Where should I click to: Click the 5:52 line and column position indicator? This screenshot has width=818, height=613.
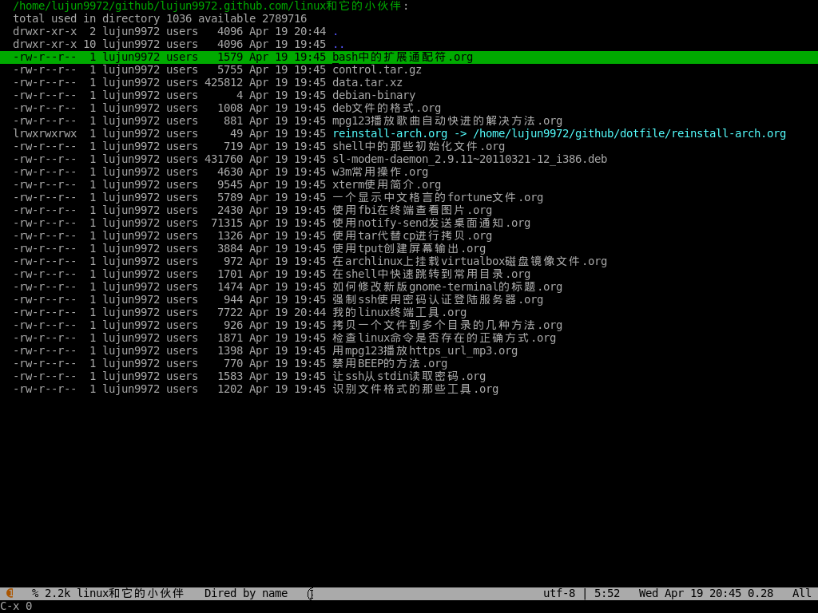pos(606,593)
